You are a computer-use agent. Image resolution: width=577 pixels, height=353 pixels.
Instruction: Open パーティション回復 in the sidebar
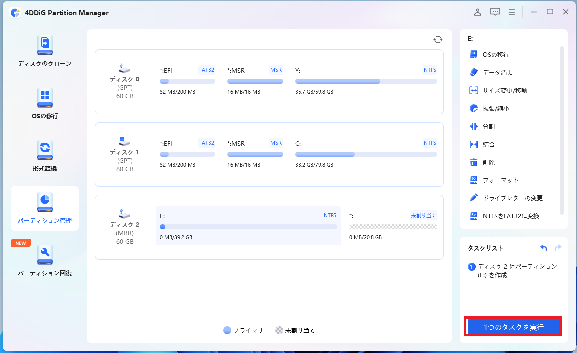point(45,261)
